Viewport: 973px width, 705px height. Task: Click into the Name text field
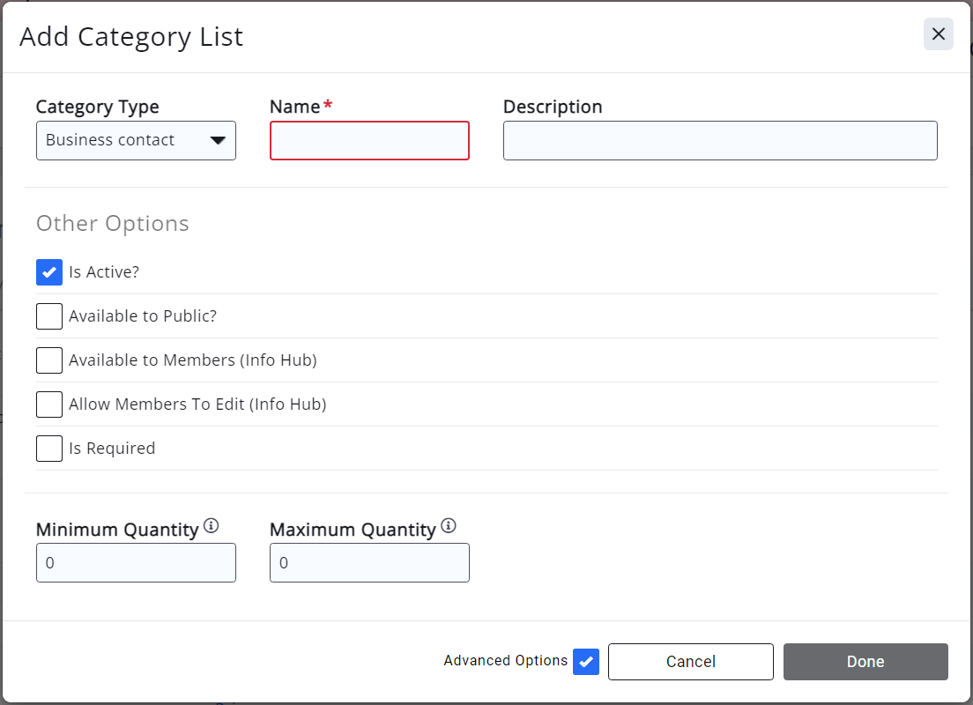pos(369,141)
